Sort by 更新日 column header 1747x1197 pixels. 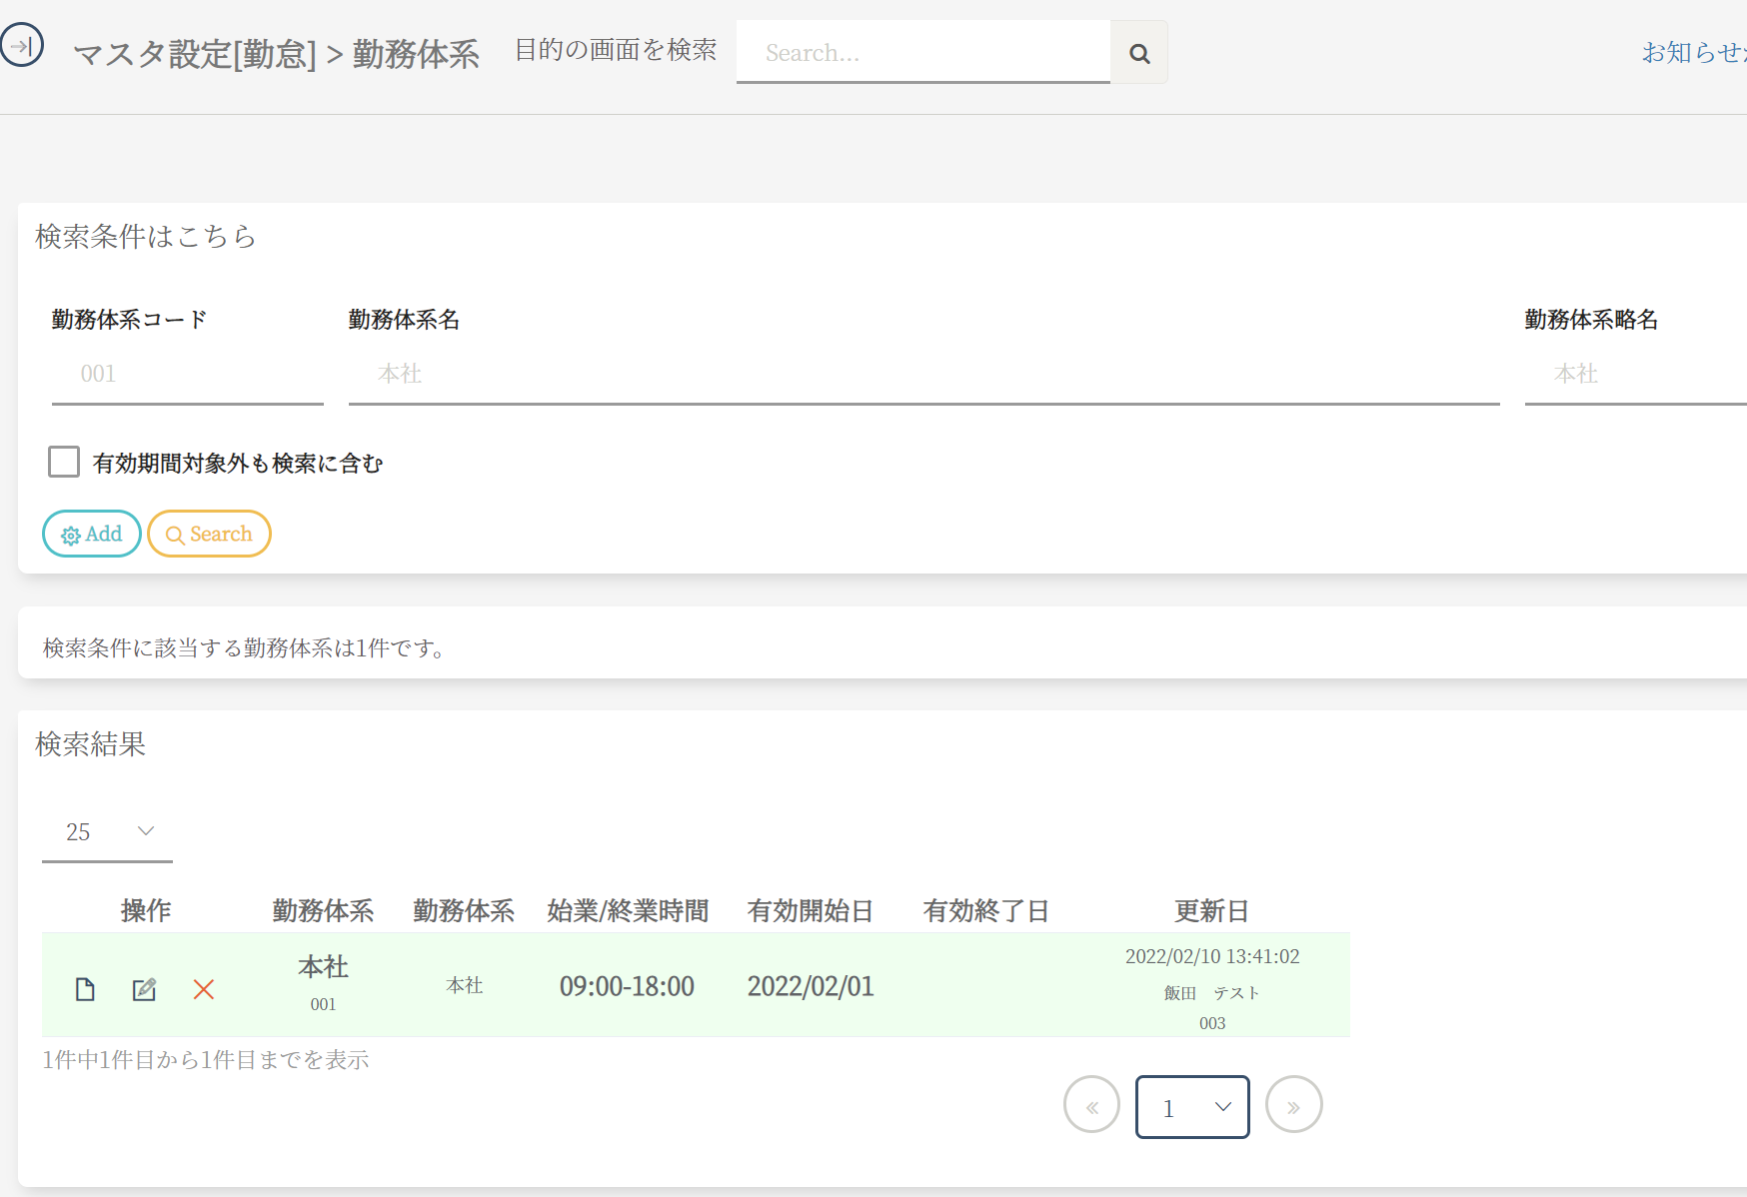coord(1211,910)
